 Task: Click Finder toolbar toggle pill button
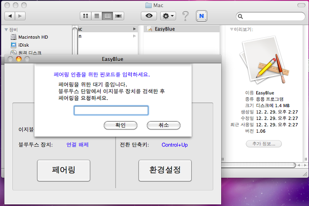pyautogui.click(x=301, y=6)
